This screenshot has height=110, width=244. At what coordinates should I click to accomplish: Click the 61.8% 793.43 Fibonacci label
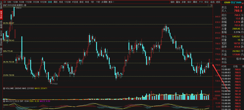8,40
